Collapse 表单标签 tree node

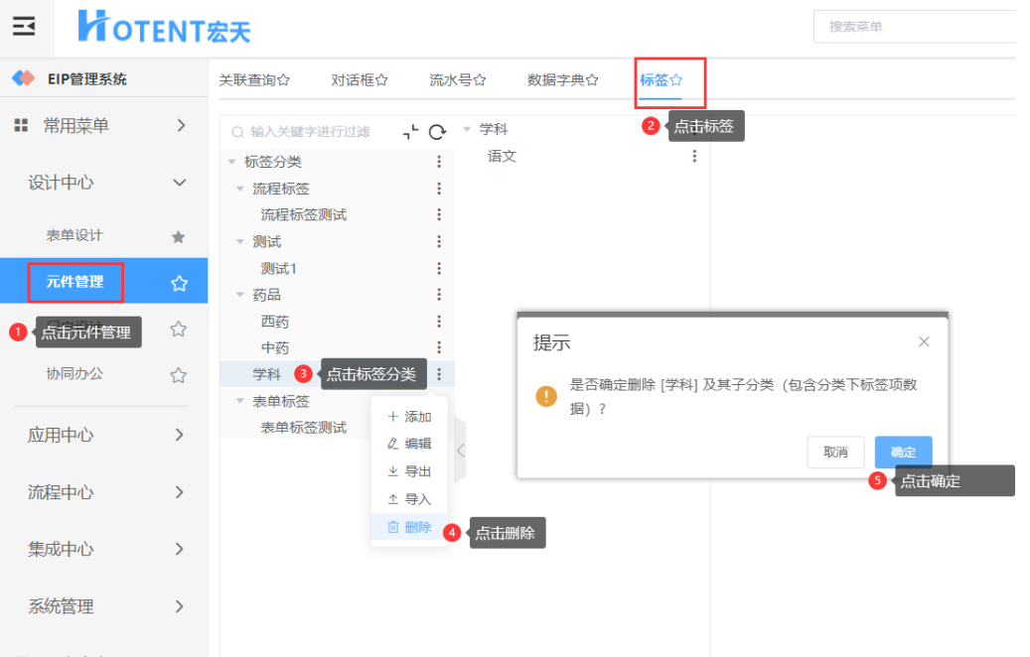(239, 400)
